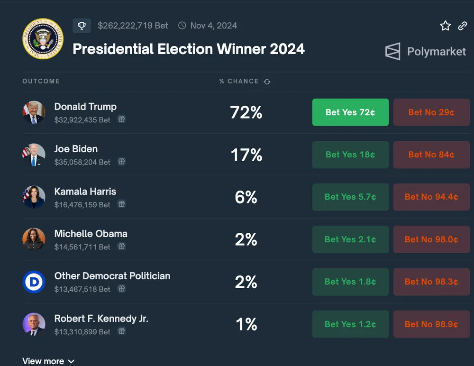Select Bet No 98.0¢ for Michelle Obama
Screen dimensions: 474x366
431,239
